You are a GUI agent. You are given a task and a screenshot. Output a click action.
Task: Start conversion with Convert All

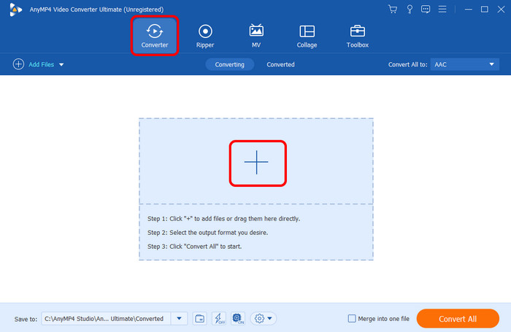point(458,319)
